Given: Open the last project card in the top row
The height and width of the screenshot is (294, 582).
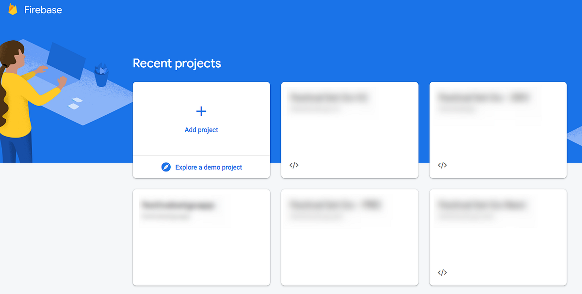Looking at the screenshot, I should 498,130.
